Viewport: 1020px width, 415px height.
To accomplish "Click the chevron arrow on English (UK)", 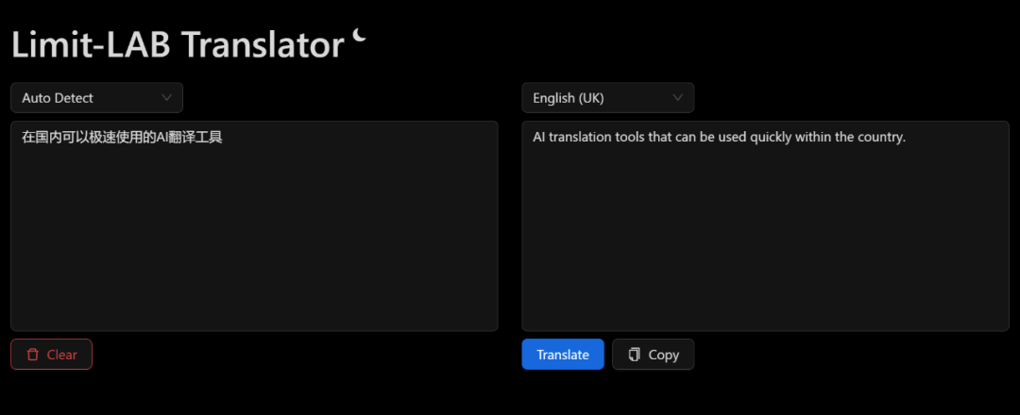I will click(x=678, y=97).
